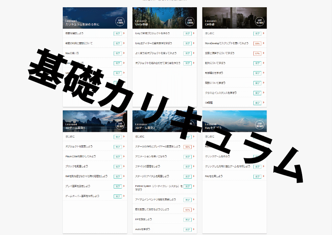Click the Lesson2 目安 3時間 circle badge
This screenshot has height=235, width=332.
point(190,21)
